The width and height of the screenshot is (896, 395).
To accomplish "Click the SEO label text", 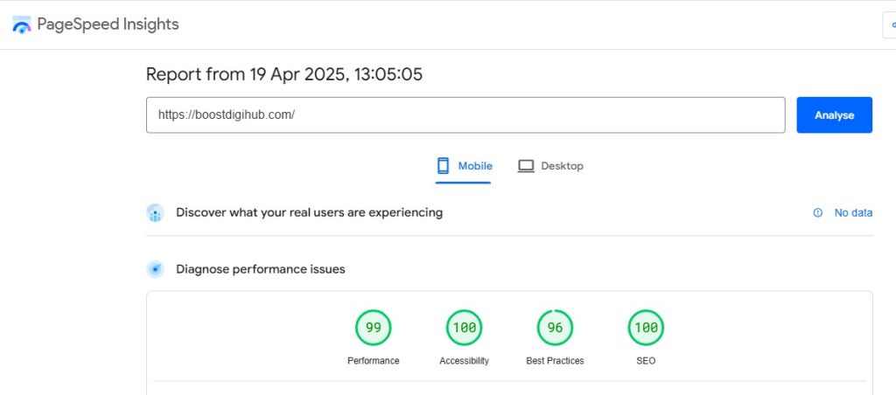I will click(x=646, y=361).
